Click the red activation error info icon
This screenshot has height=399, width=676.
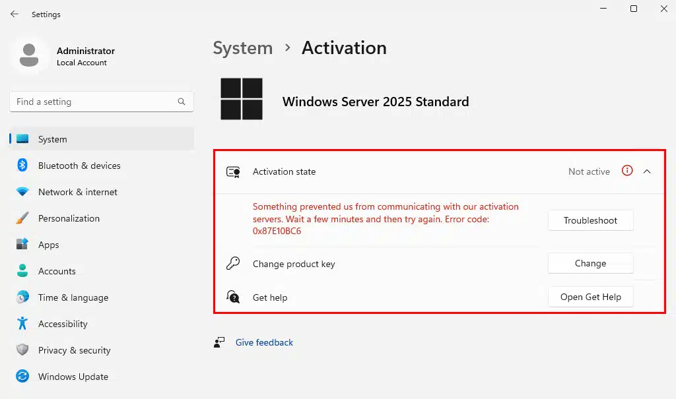click(x=627, y=171)
